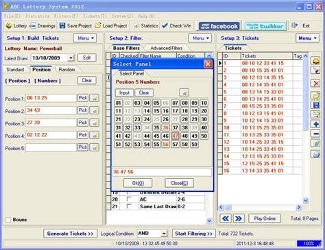Click the Clear button in Select Panel
Screen dimensions: 325x250
pyautogui.click(x=144, y=92)
